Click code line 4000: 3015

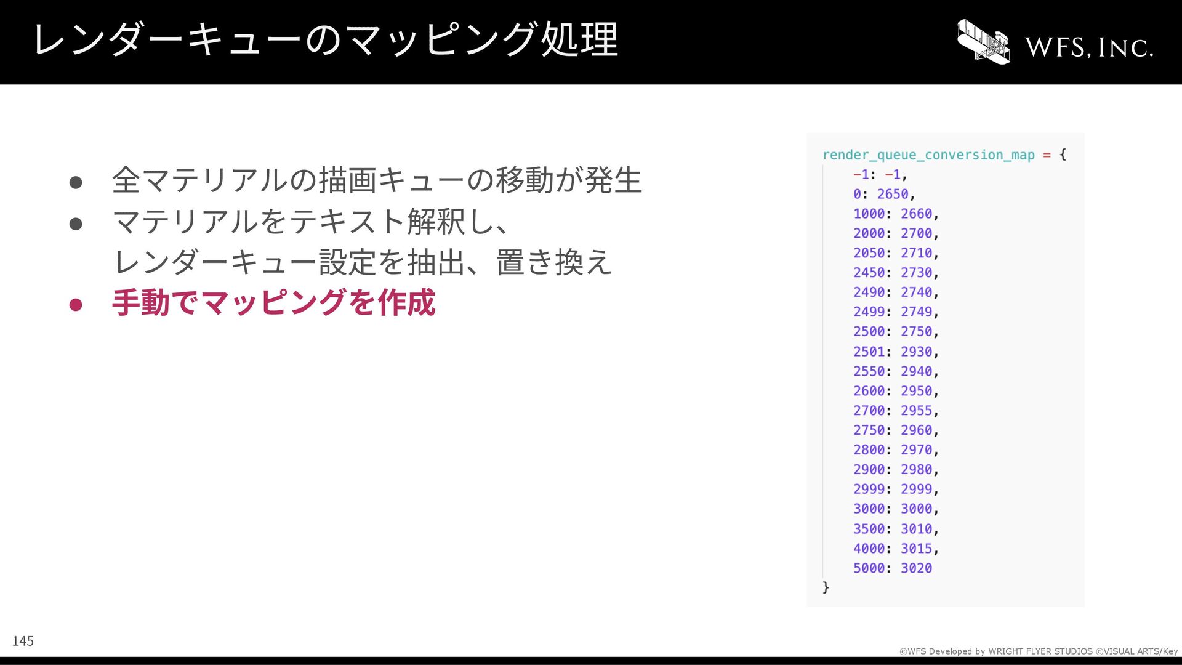[896, 549]
